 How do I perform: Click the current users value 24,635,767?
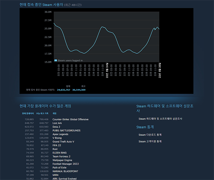(x=64, y=90)
